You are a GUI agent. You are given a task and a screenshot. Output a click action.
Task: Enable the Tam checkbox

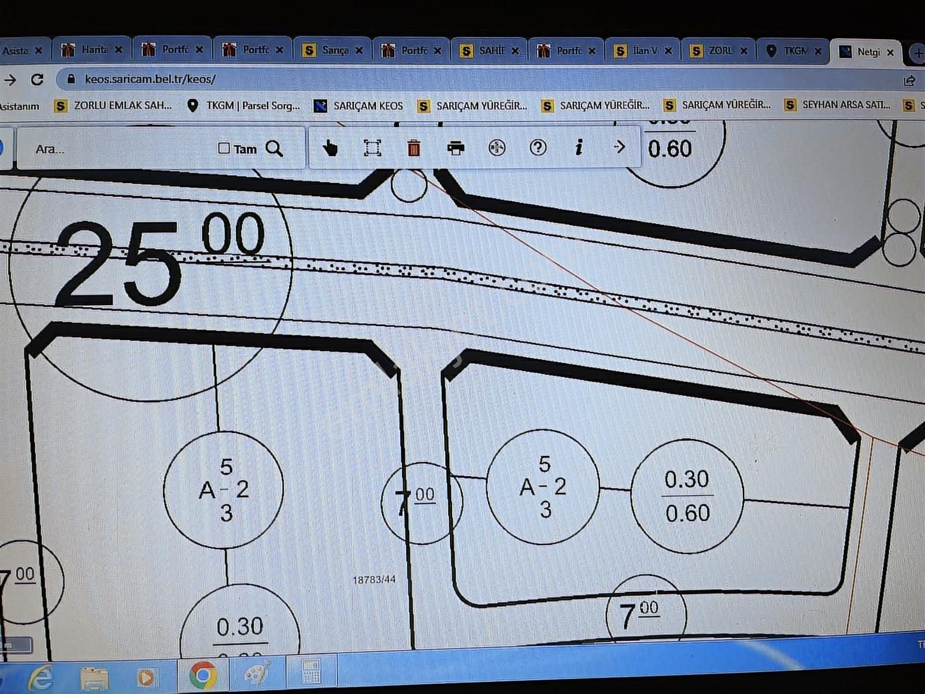pyautogui.click(x=224, y=148)
